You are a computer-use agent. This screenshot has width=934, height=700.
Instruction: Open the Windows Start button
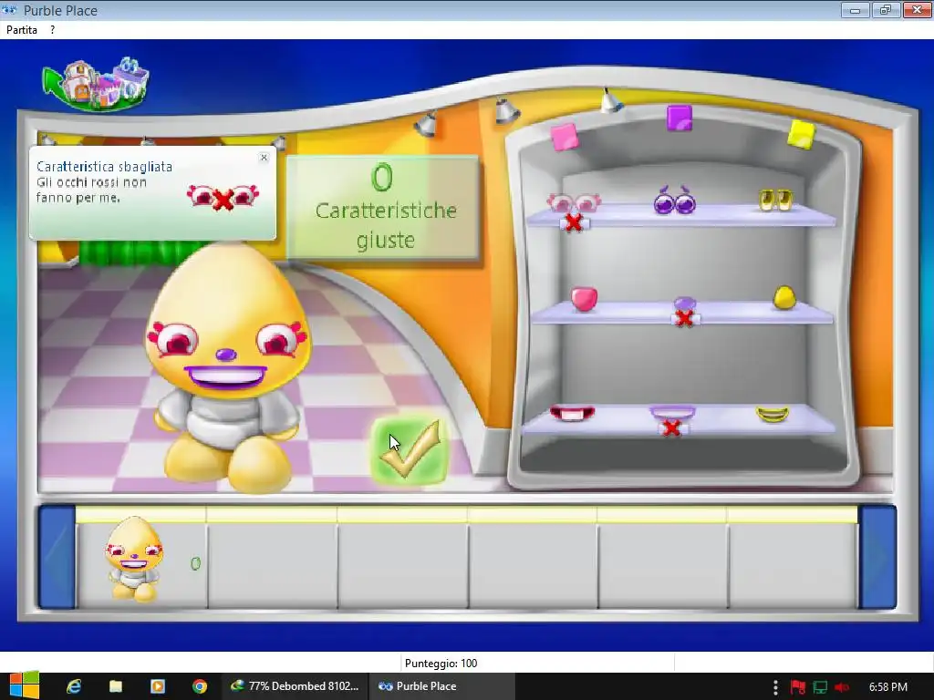coord(24,686)
